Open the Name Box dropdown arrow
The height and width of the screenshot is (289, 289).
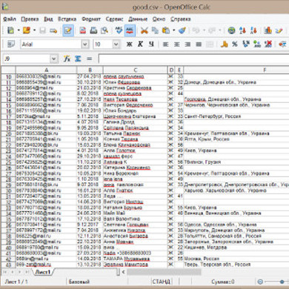click(54, 59)
